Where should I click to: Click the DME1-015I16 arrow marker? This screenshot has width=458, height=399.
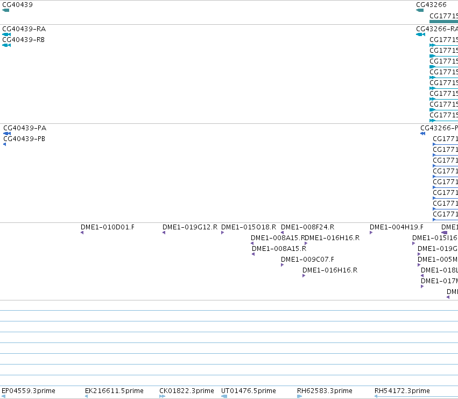point(414,243)
